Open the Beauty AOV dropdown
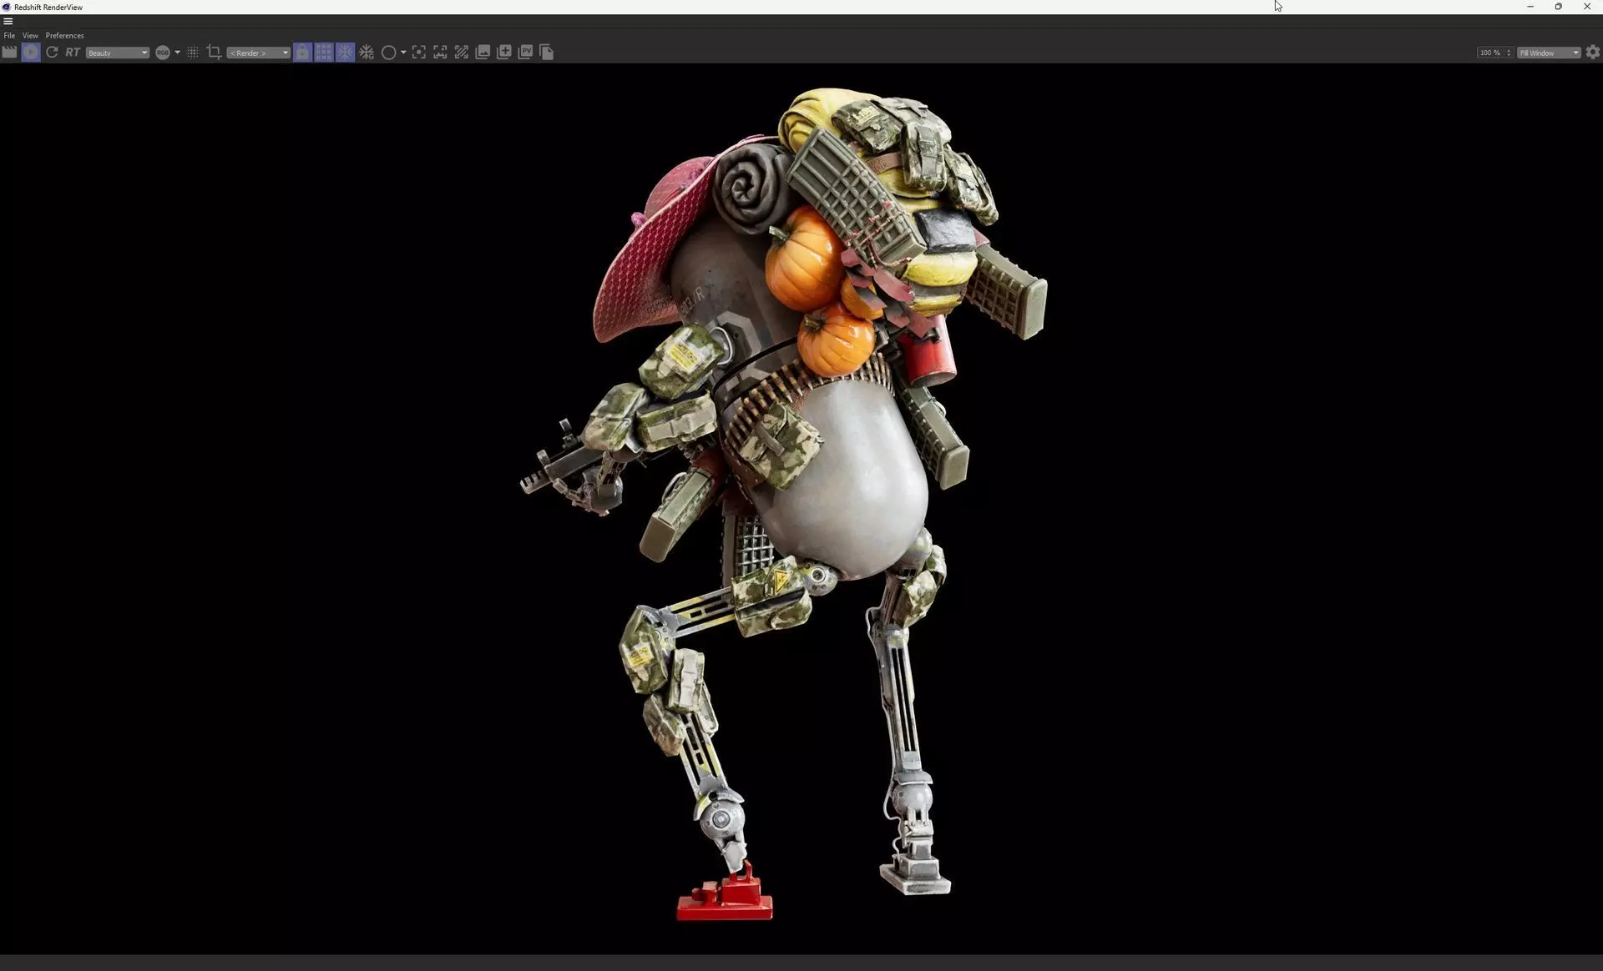1603x971 pixels. tap(117, 53)
